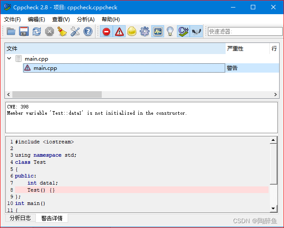Clear results using the broom icon
The width and height of the screenshot is (284, 228).
62,31
